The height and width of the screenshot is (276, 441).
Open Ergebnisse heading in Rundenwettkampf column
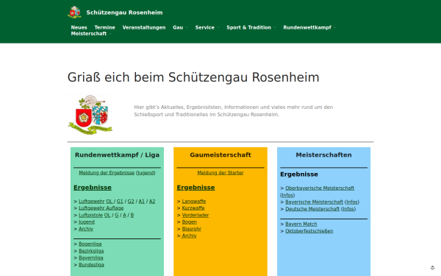[x=93, y=187]
